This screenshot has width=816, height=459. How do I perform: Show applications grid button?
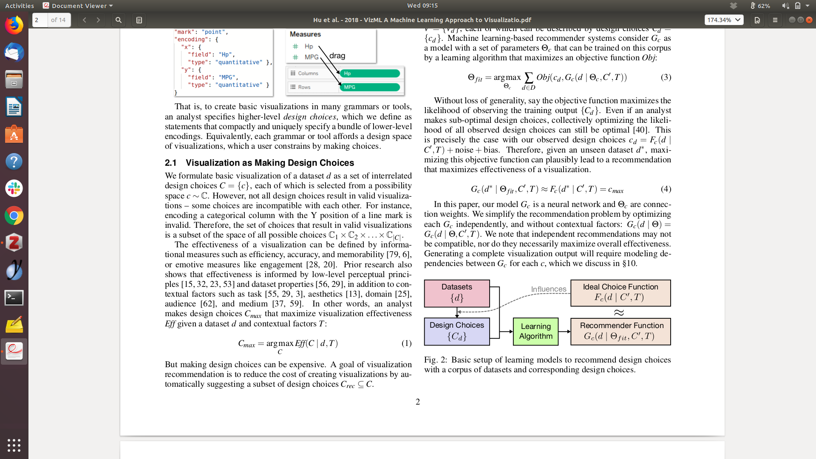(x=14, y=445)
